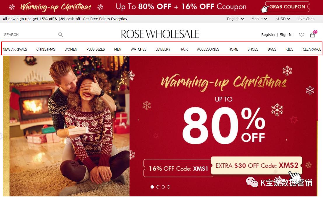This screenshot has width=323, height=197.
Task: Click the Register link
Action: tap(268, 35)
